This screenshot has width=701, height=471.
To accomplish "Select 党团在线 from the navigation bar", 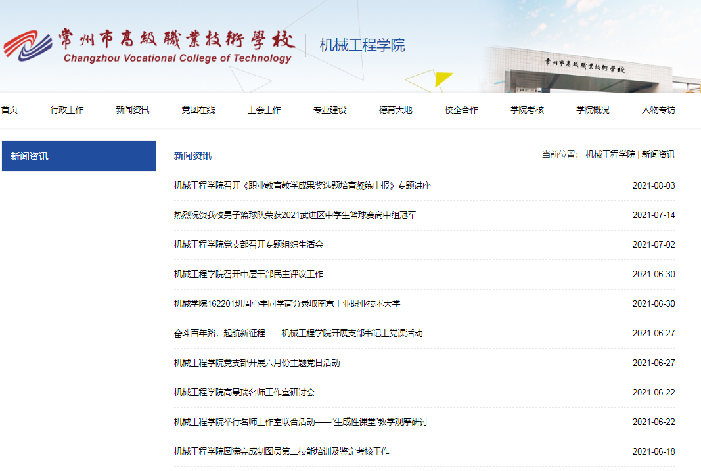I will point(198,110).
